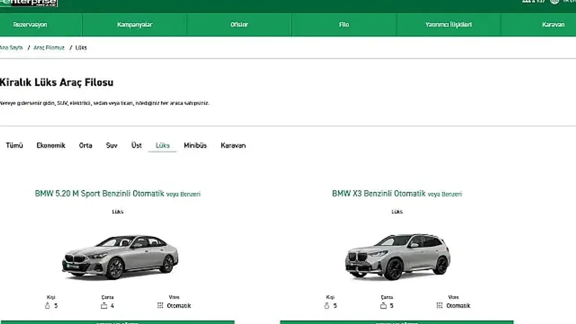Open Yatırımcı İlişkileri in the navigation bar
The width and height of the screenshot is (576, 324).
pos(448,24)
